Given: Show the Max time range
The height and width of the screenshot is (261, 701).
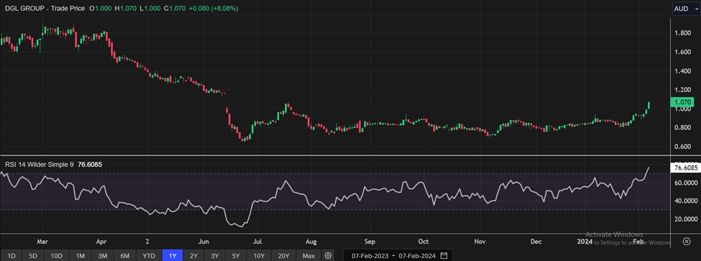Looking at the screenshot, I should click(x=308, y=256).
